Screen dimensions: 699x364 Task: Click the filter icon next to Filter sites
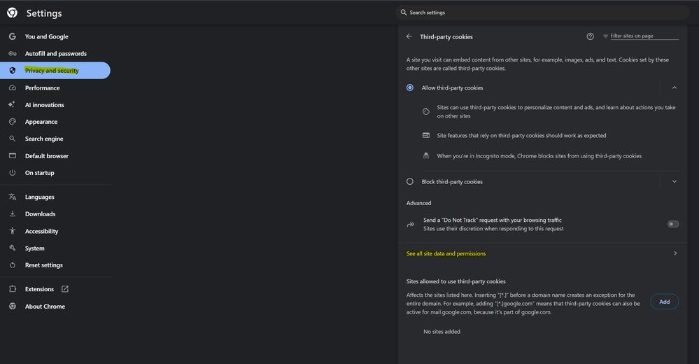point(605,36)
